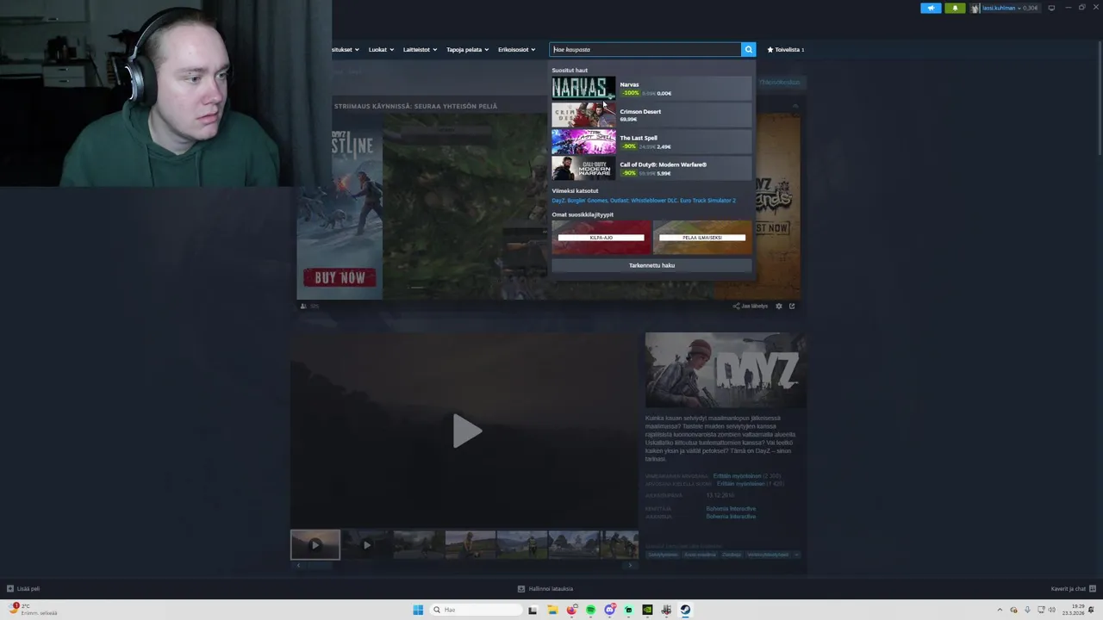Select the second video thumbnail in strip
Image resolution: width=1103 pixels, height=620 pixels.
[x=366, y=544]
